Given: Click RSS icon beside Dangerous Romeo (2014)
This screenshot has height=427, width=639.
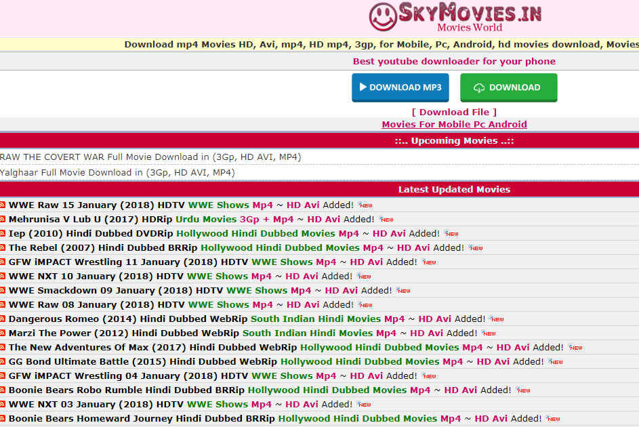Looking at the screenshot, I should (x=3, y=319).
